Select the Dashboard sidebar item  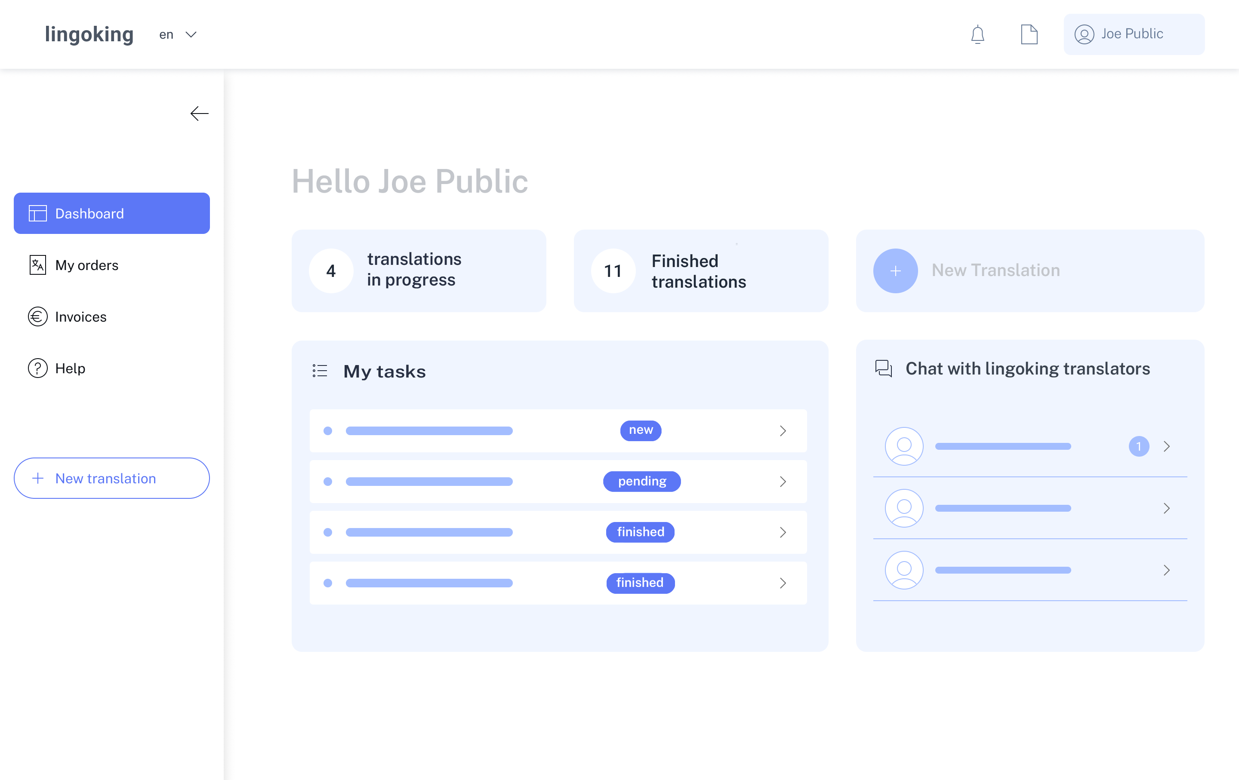tap(112, 213)
